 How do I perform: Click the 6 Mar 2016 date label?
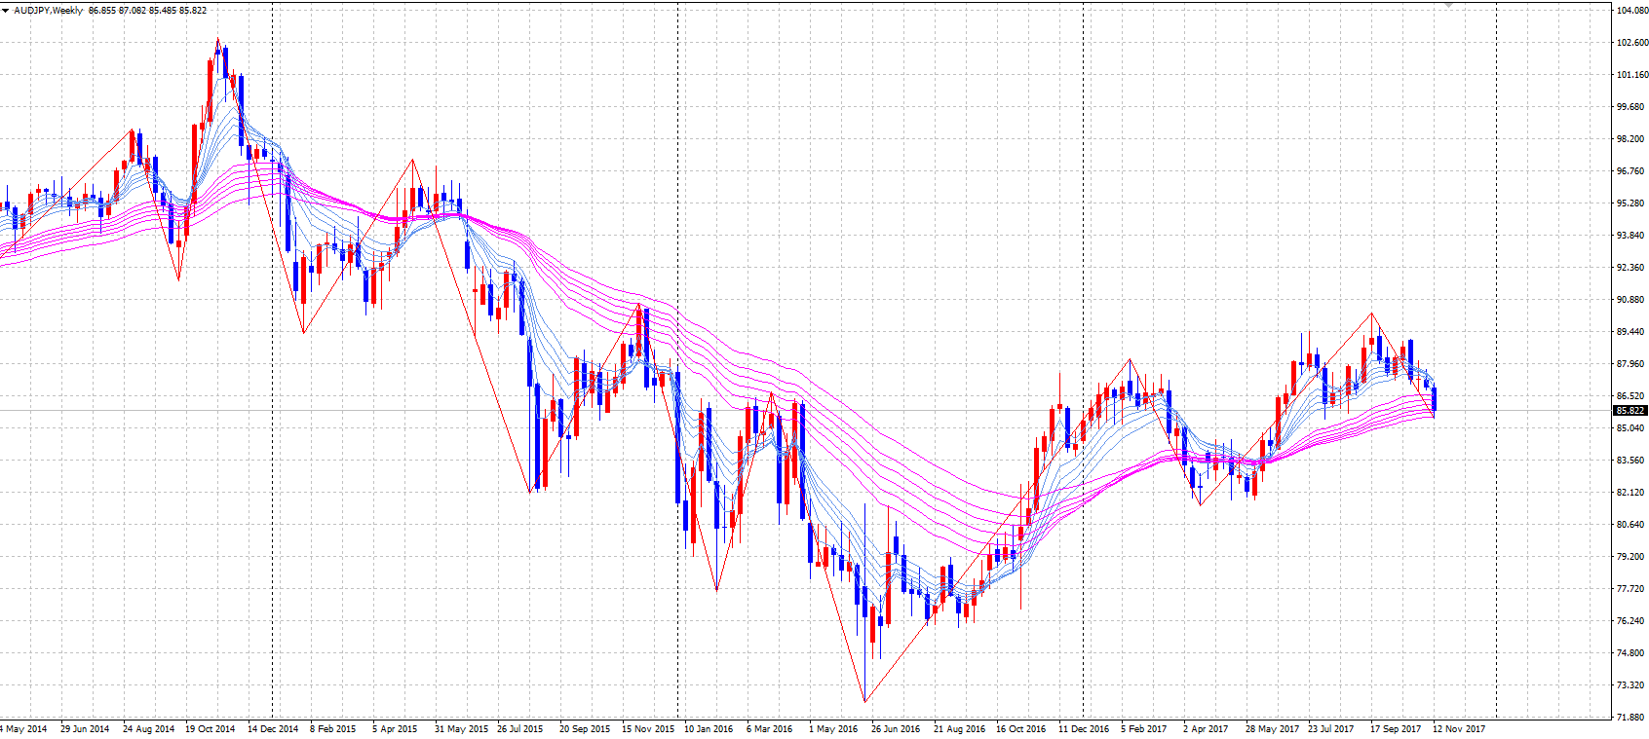tap(770, 729)
